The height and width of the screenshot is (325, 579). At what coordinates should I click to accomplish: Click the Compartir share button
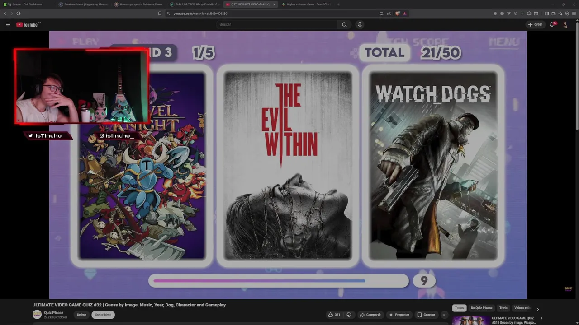pos(370,315)
